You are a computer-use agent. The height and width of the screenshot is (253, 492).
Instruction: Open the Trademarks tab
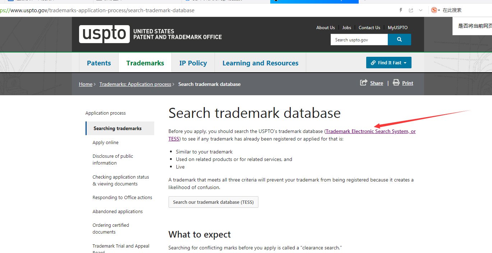[x=145, y=63]
